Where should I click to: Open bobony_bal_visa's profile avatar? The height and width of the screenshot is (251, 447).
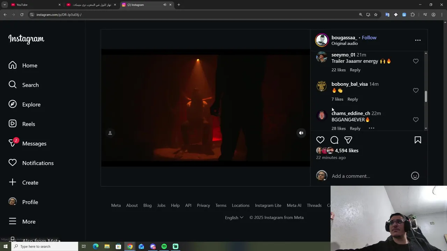(321, 86)
